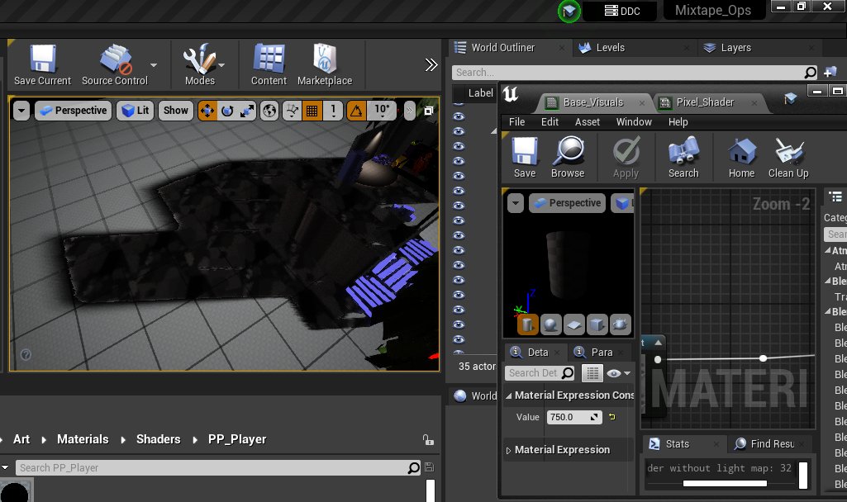Open the 10° rotation snap value

[x=382, y=111]
